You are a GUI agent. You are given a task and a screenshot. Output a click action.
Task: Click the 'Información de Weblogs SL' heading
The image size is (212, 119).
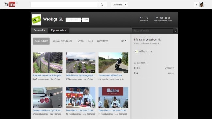pos(147,40)
